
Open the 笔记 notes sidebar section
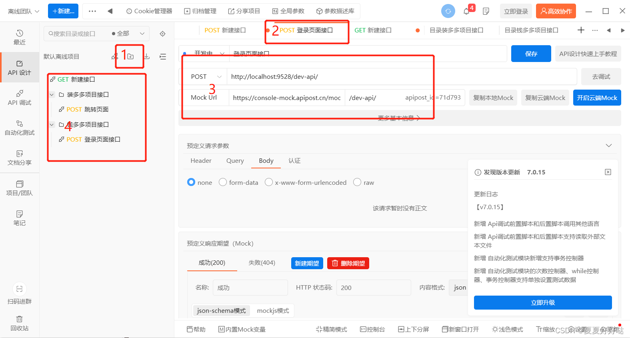(x=19, y=218)
